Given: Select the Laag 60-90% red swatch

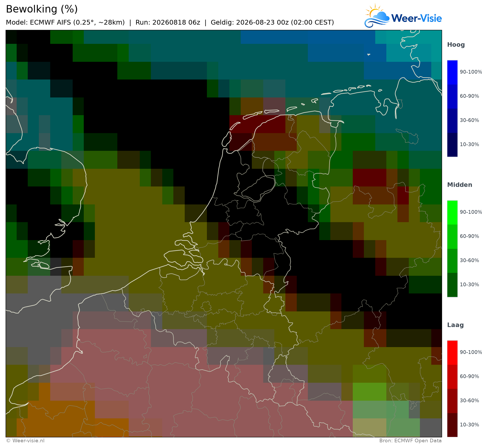Looking at the screenshot, I should tap(452, 377).
